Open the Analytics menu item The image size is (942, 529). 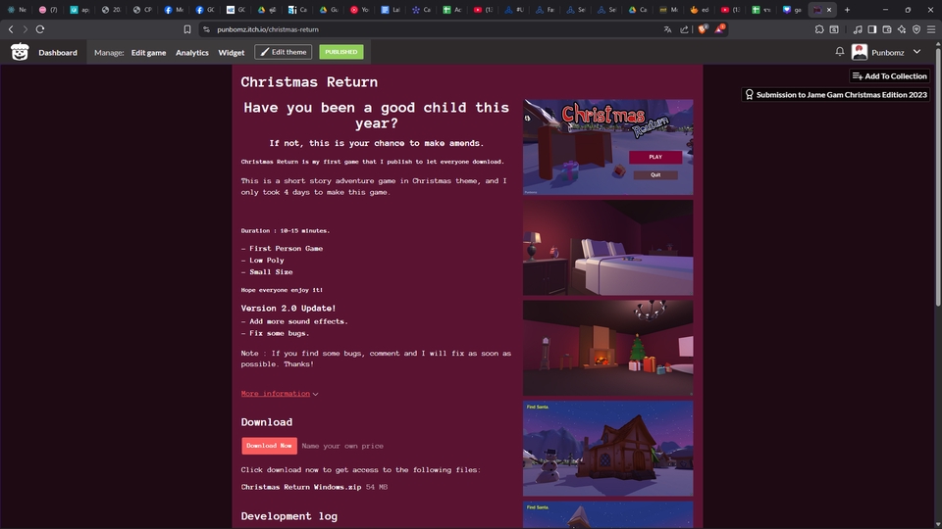[x=192, y=52]
